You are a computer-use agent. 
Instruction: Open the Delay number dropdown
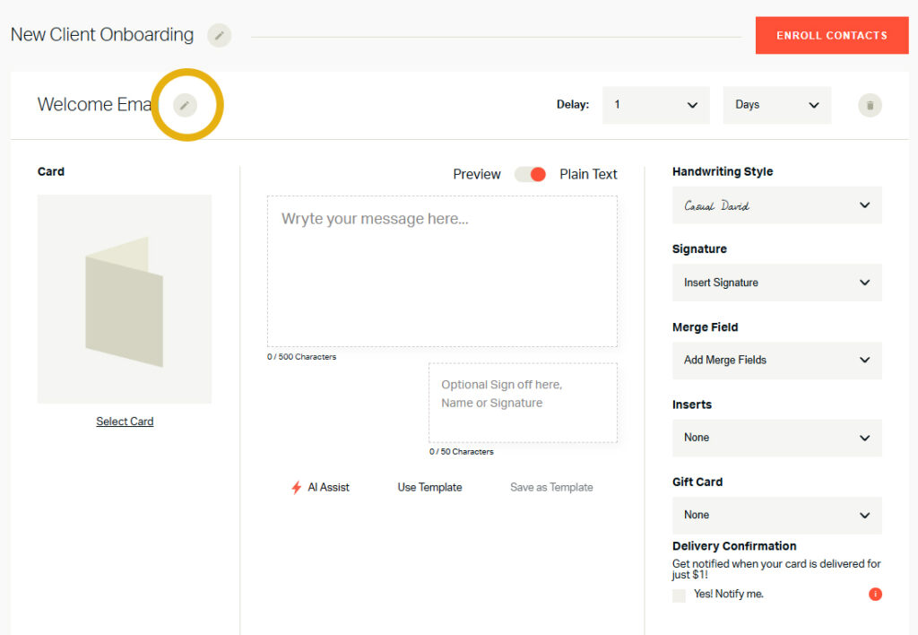655,105
